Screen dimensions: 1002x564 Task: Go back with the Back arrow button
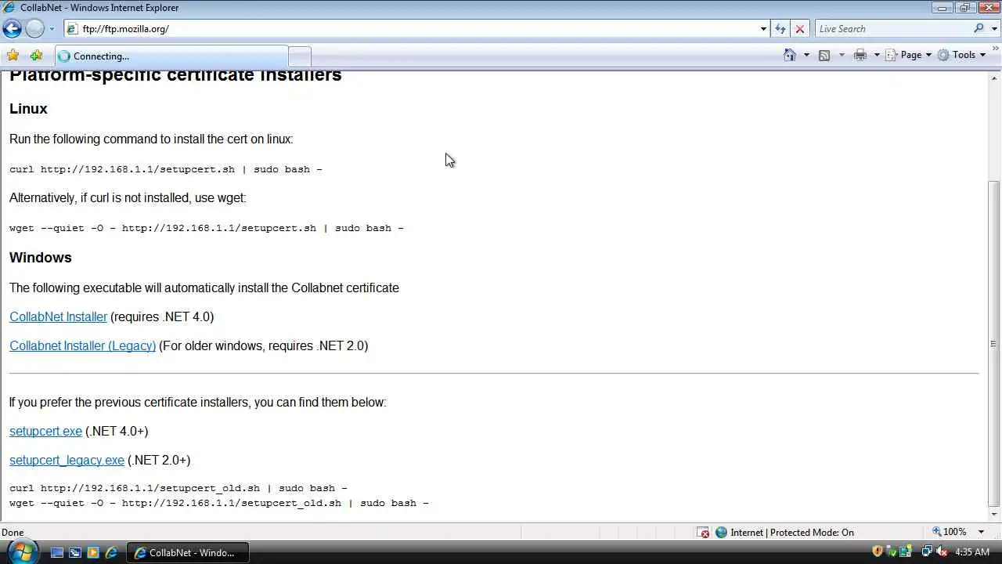click(x=12, y=29)
